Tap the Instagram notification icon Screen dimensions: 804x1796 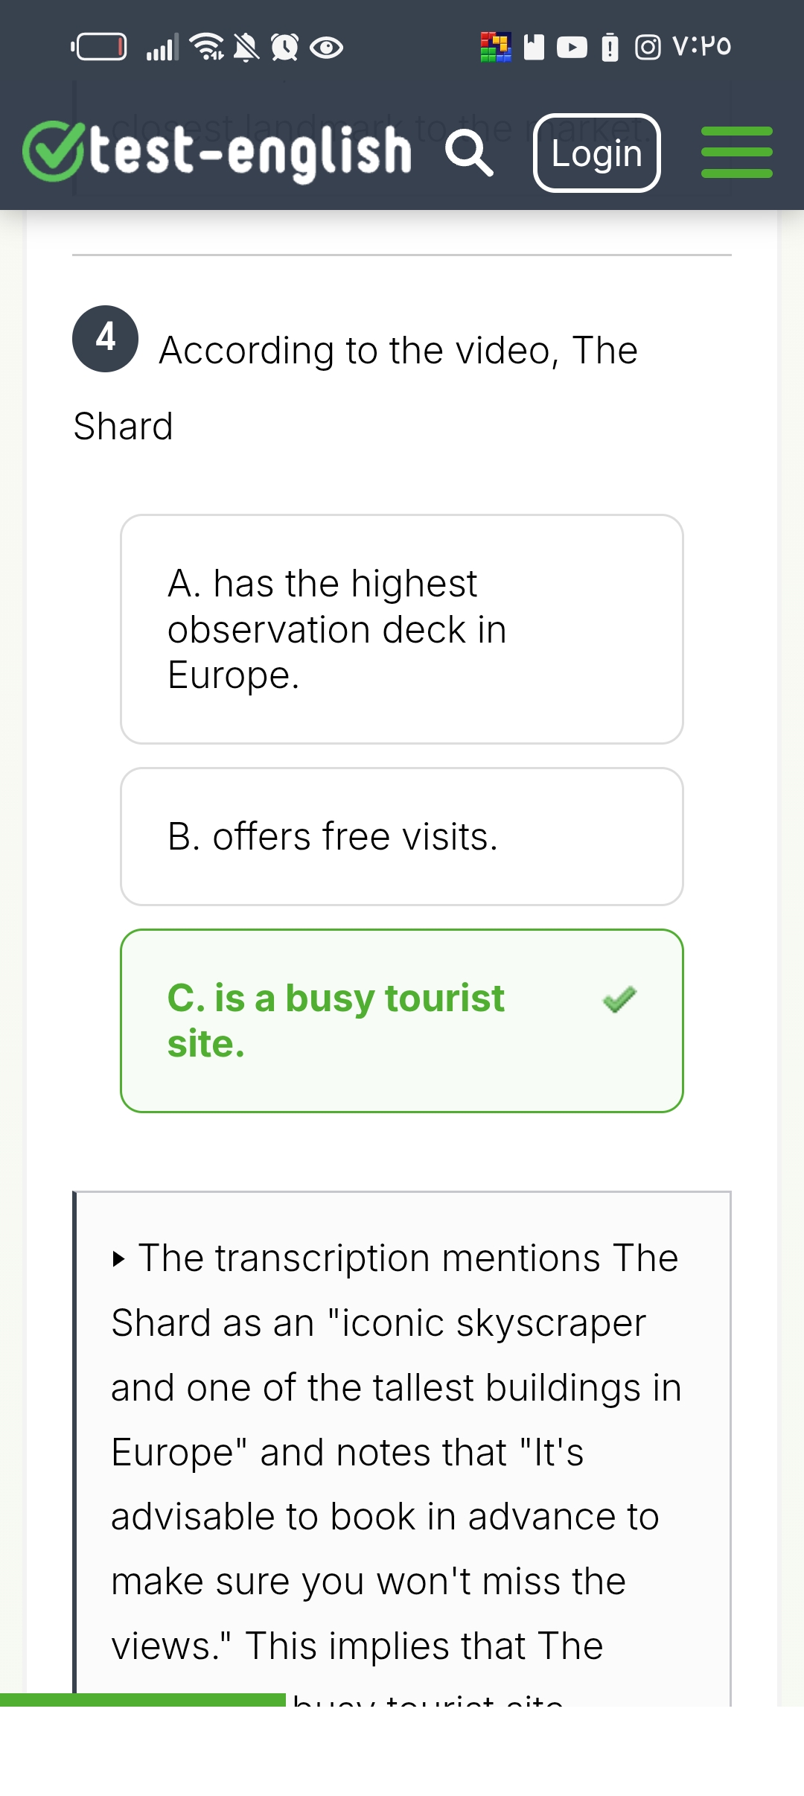647,48
